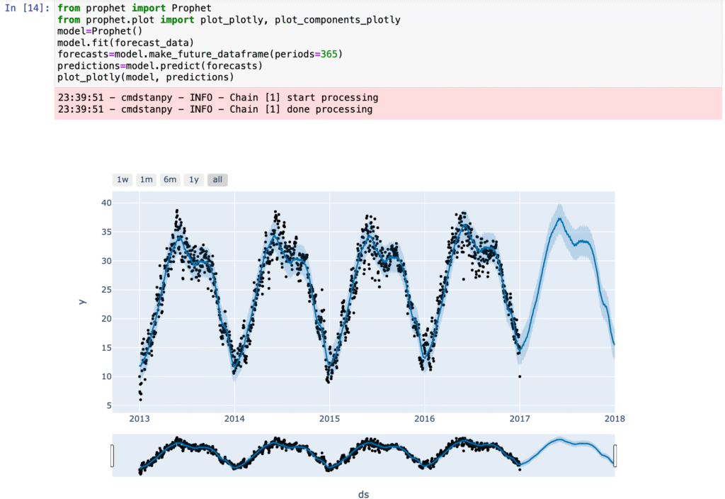Select the 'all' range button
The width and height of the screenshot is (725, 499).
217,179
